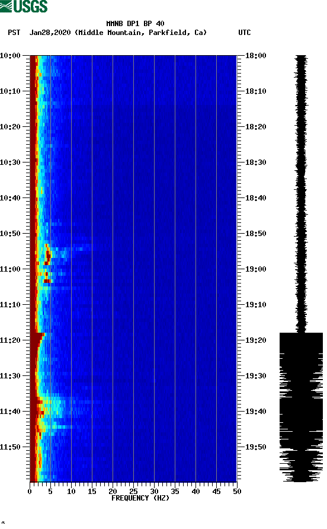Screen dimensions: 327x529
Task: Click the '45' frequency axis tick label
Action: coord(216,492)
